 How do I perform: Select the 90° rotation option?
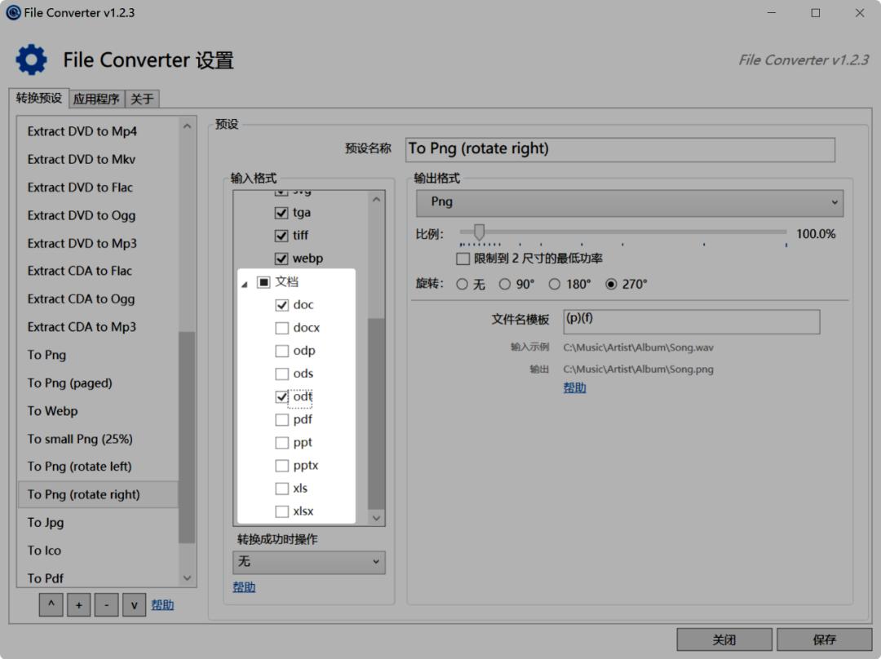(x=506, y=284)
